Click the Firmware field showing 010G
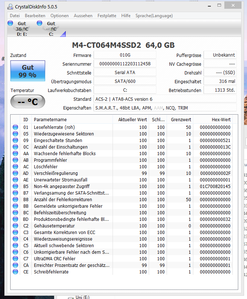Viewport: 247px width, 299px height. (x=125, y=55)
